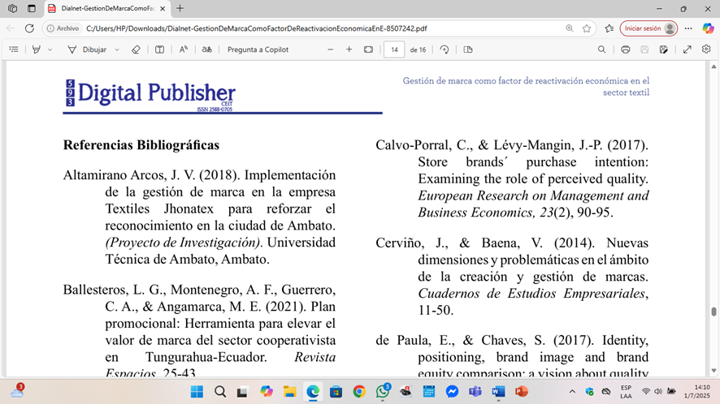Viewport: 720px width, 404px height.
Task: Open browser Settings and more menu
Action: [x=688, y=28]
